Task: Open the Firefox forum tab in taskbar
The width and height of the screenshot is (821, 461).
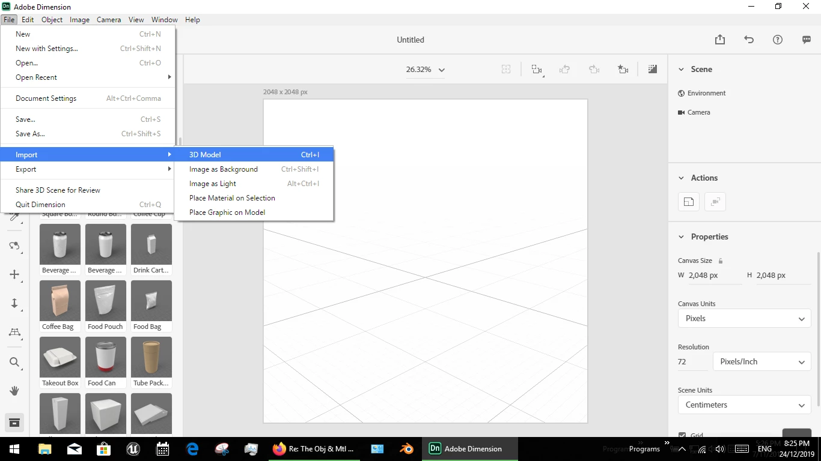Action: (x=314, y=448)
